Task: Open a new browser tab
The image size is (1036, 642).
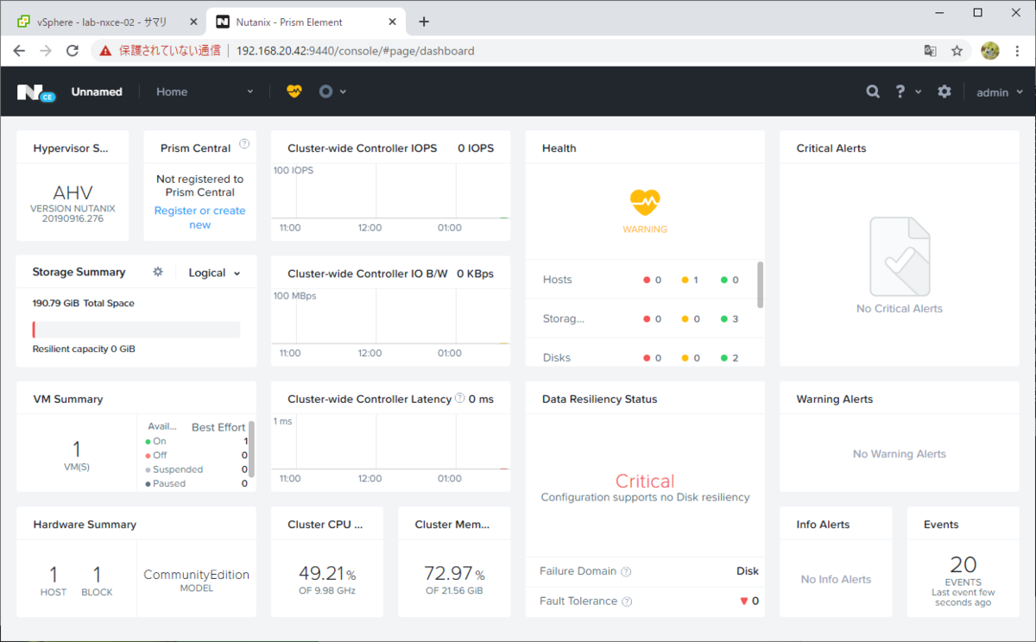Action: point(423,22)
